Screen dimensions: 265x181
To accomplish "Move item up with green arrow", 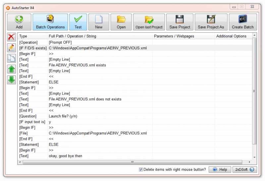I will click(12, 69).
